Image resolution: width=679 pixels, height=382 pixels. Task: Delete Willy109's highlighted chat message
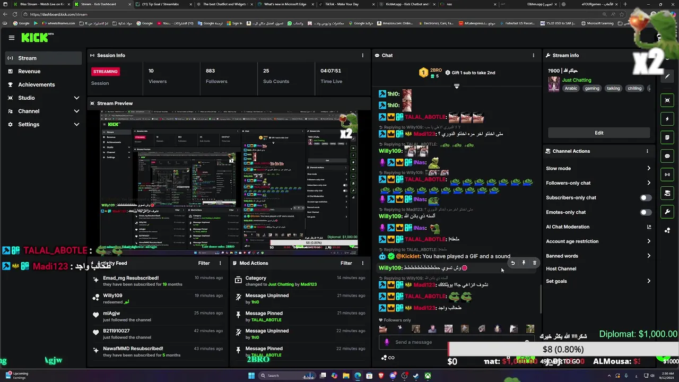point(534,263)
